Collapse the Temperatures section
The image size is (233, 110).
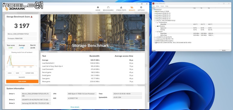click(x=156, y=23)
